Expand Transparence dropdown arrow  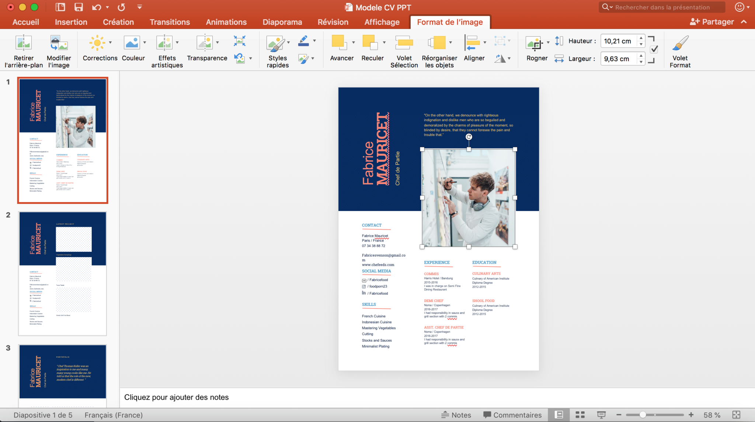[x=218, y=42]
